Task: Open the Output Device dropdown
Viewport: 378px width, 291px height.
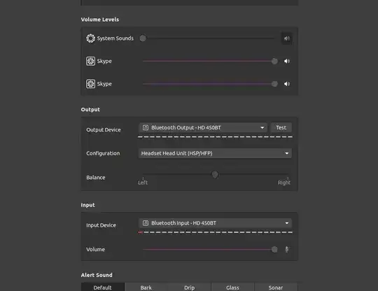Action: (203, 127)
